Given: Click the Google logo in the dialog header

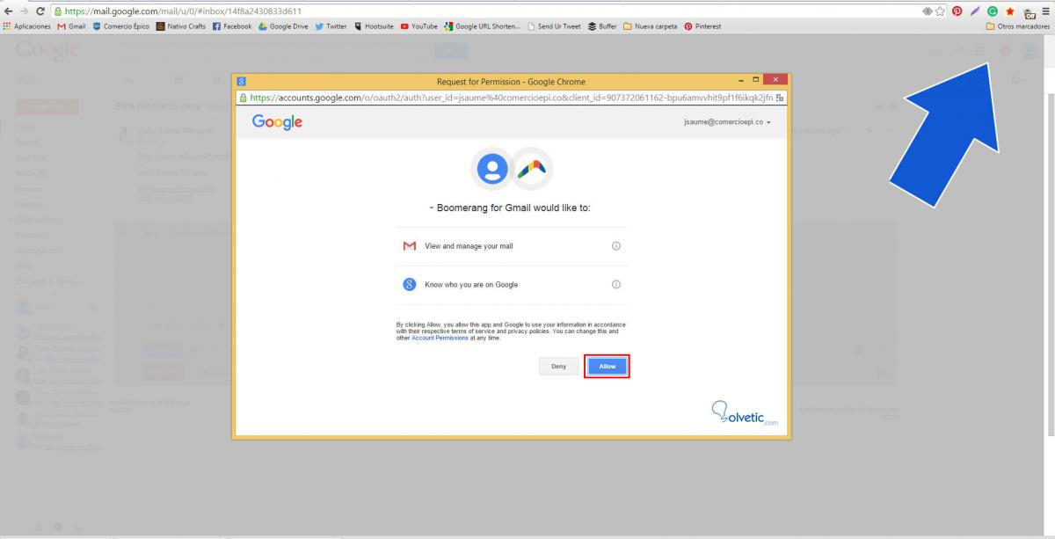Looking at the screenshot, I should (x=277, y=123).
